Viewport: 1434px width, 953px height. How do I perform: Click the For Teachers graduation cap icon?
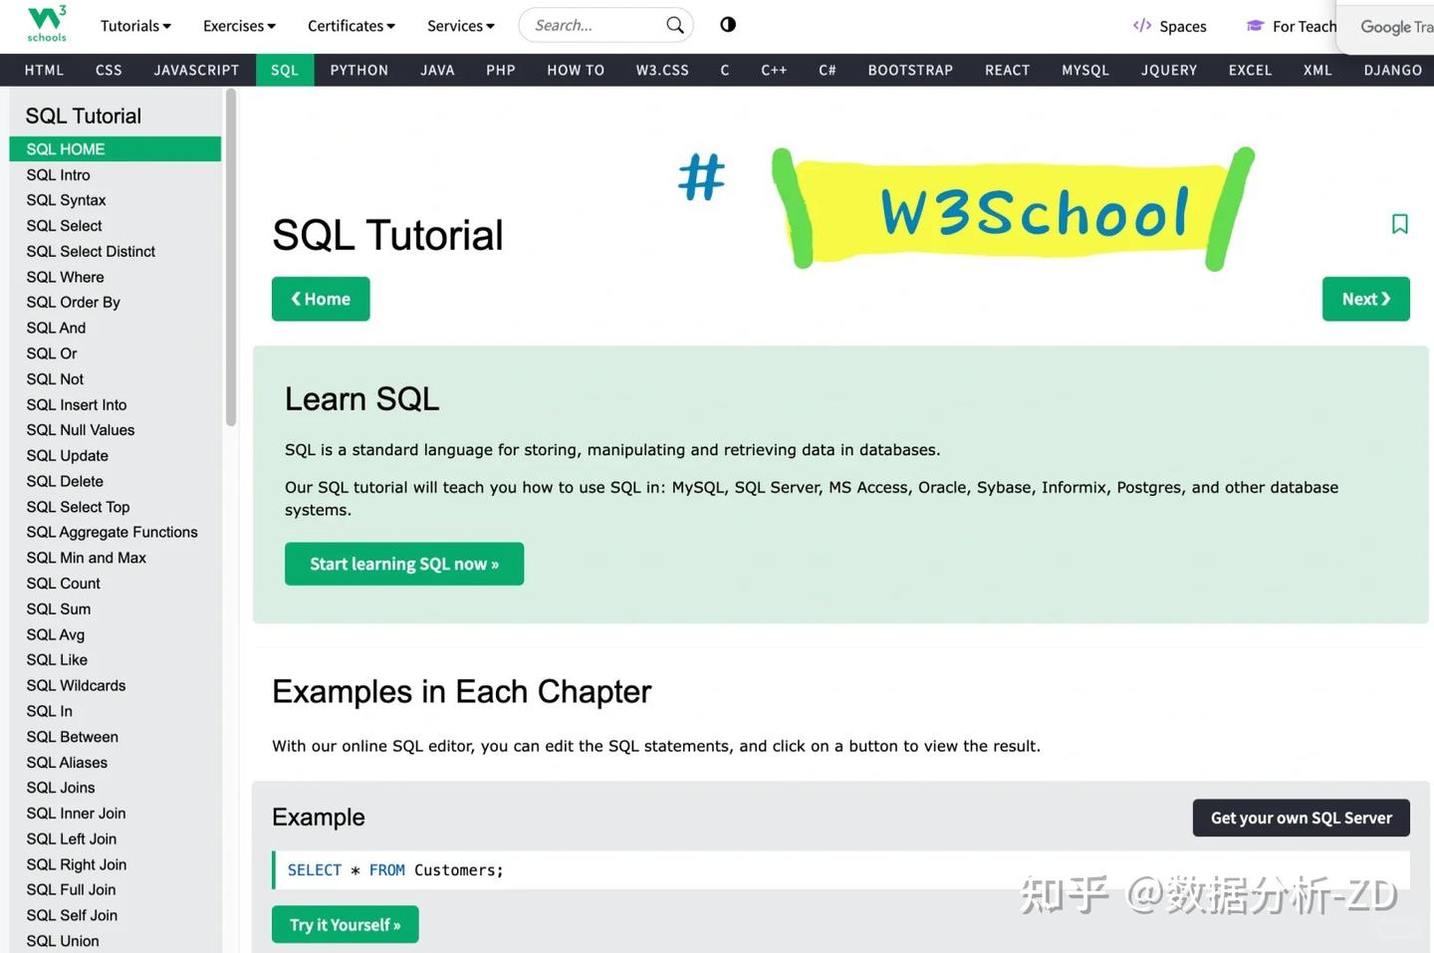(x=1254, y=26)
